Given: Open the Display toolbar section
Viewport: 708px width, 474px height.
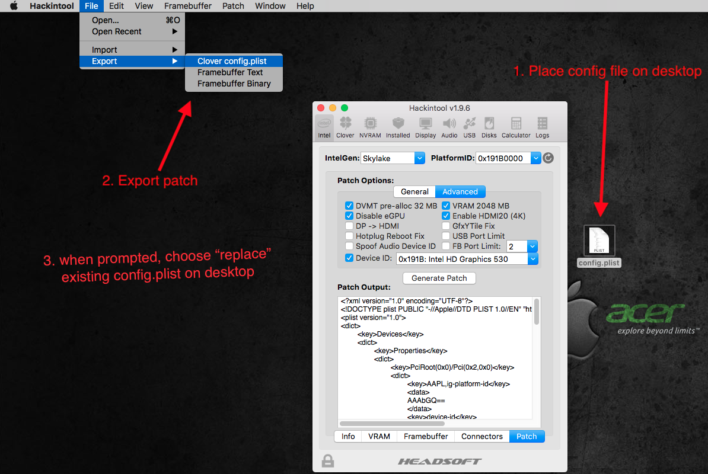Looking at the screenshot, I should [425, 127].
